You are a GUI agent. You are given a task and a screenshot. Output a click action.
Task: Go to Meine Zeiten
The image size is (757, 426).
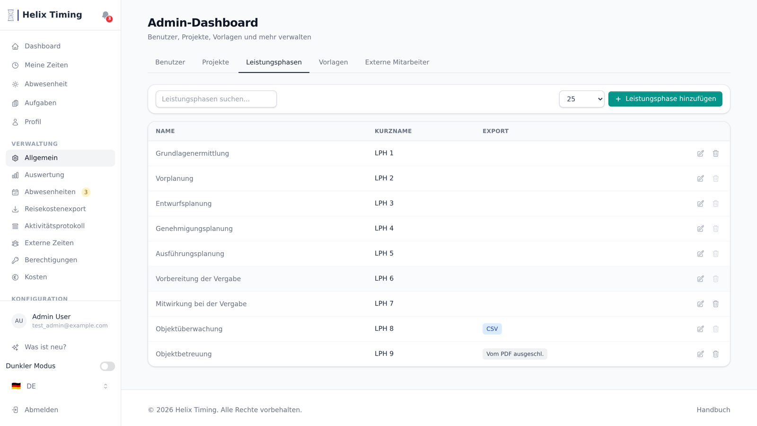tap(61, 65)
